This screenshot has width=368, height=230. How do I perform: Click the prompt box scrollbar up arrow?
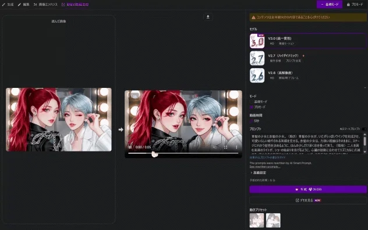(x=365, y=135)
